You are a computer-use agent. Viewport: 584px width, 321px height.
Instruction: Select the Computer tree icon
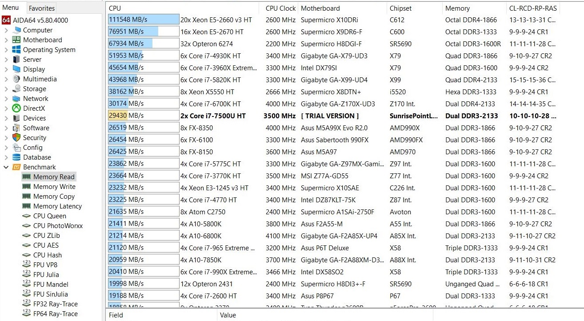point(17,30)
